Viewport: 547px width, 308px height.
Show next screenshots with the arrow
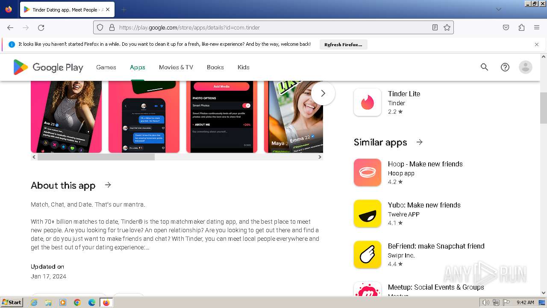pyautogui.click(x=323, y=93)
